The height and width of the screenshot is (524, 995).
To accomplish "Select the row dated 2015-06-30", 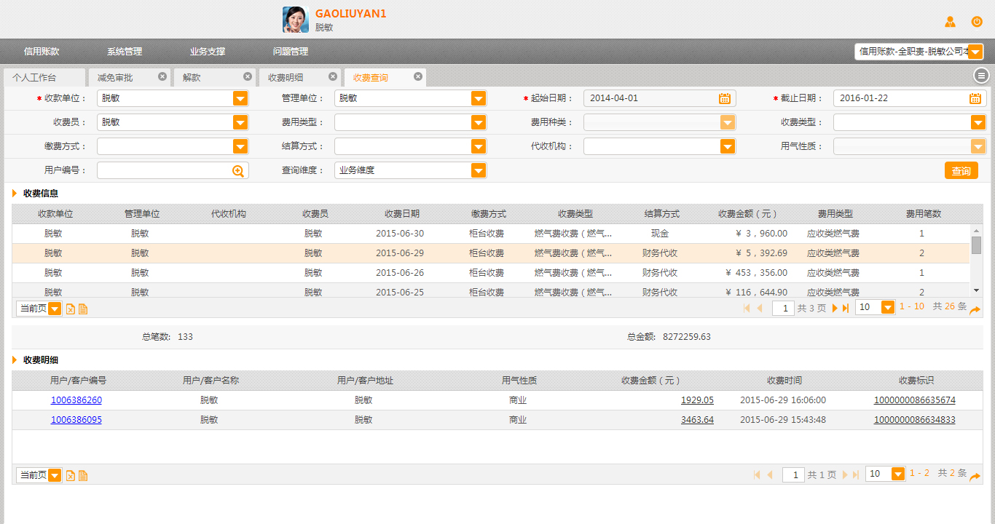I will (491, 234).
